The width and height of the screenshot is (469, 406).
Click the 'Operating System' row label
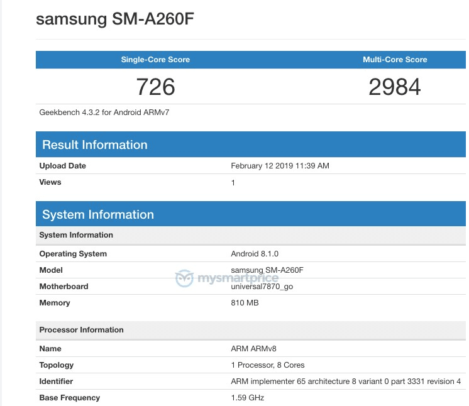(73, 254)
